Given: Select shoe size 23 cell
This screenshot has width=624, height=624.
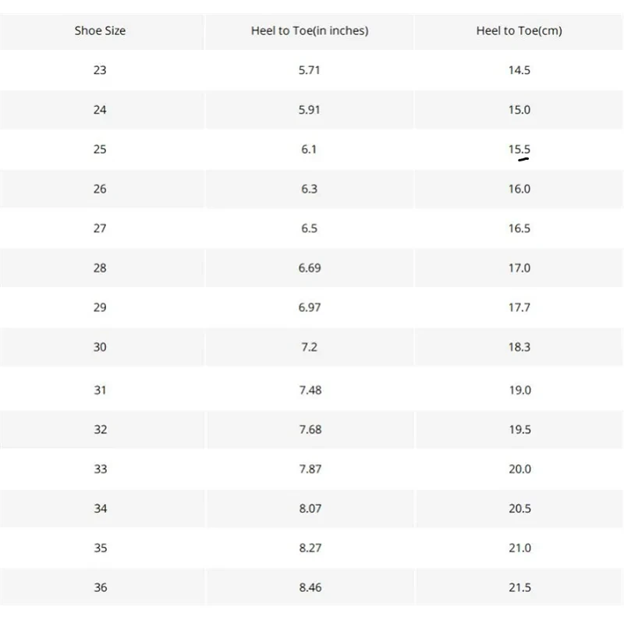Looking at the screenshot, I should tap(100, 70).
